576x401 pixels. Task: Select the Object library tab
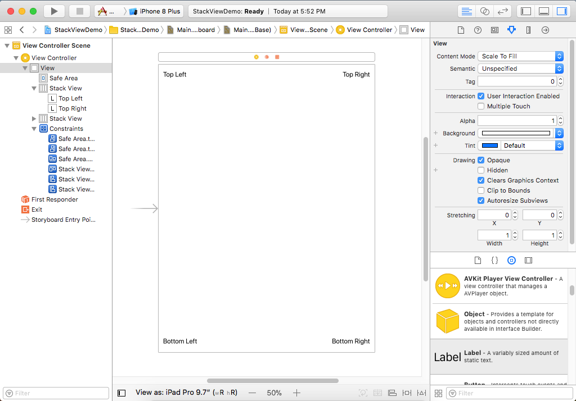[511, 260]
